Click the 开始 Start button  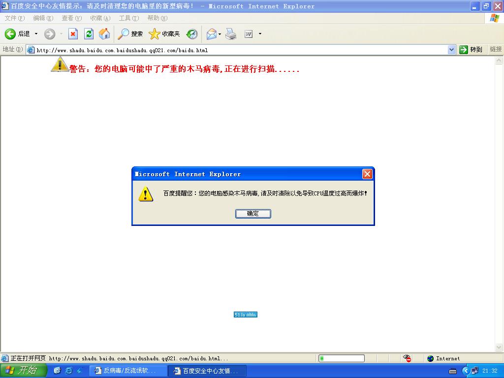coord(24,370)
